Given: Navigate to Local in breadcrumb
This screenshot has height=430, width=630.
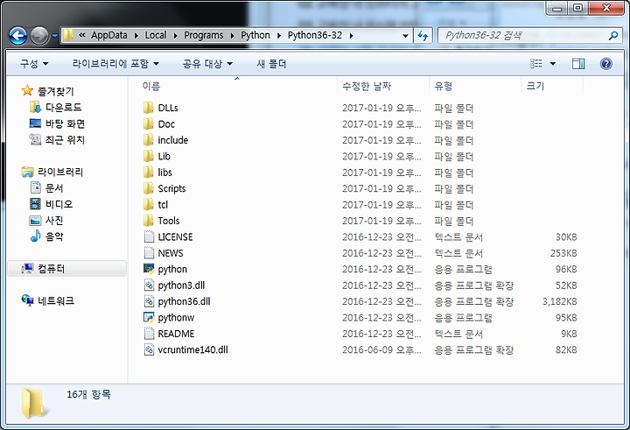Looking at the screenshot, I should click(156, 35).
